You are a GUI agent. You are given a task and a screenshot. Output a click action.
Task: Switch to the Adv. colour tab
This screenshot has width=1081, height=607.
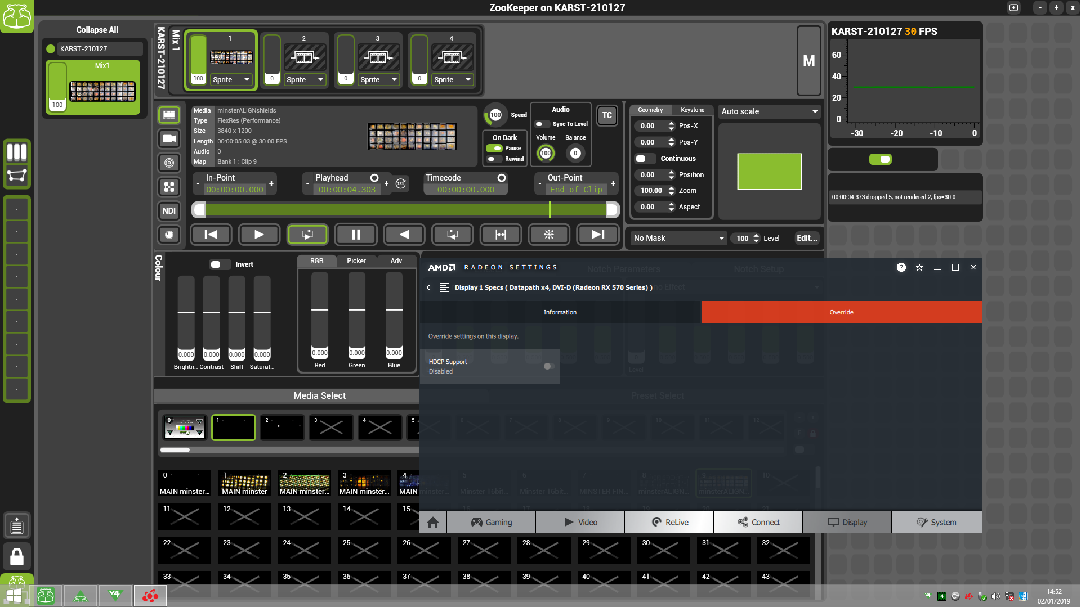pos(397,261)
